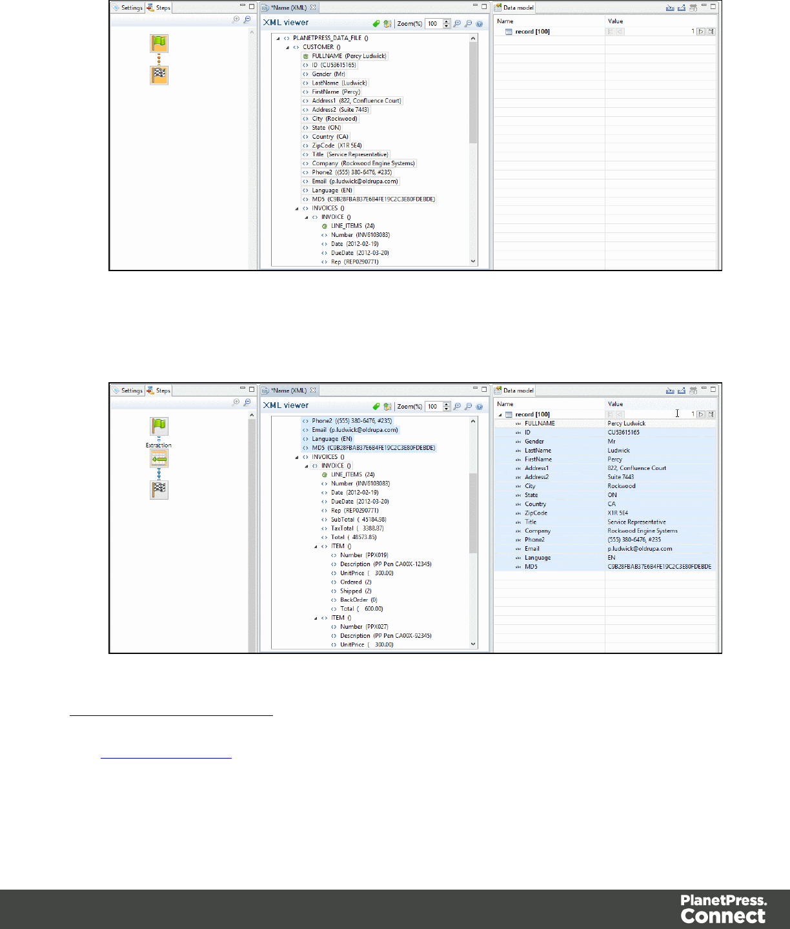
Task: Click export data model icon in upper screenshot
Action: pos(681,8)
